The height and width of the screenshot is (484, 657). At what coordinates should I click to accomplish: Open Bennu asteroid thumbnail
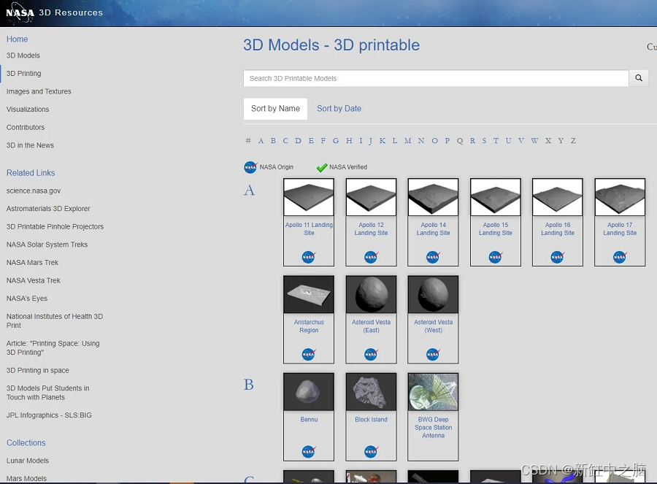[309, 392]
